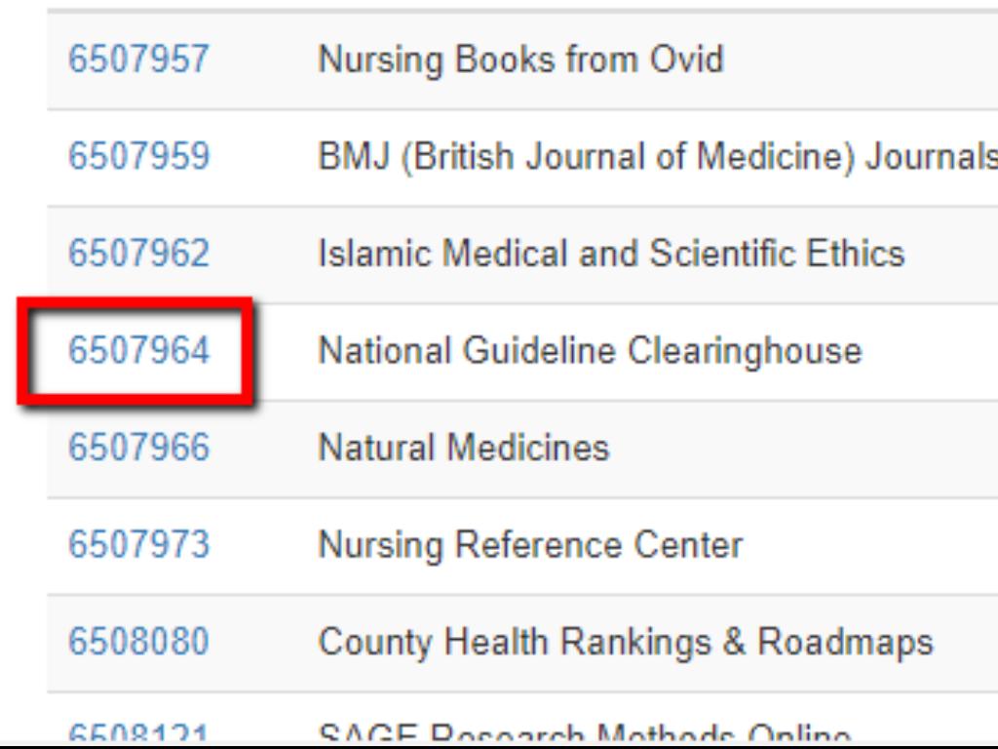Image resolution: width=998 pixels, height=749 pixels.
Task: Open the 6507957 ID link
Action: point(137,59)
